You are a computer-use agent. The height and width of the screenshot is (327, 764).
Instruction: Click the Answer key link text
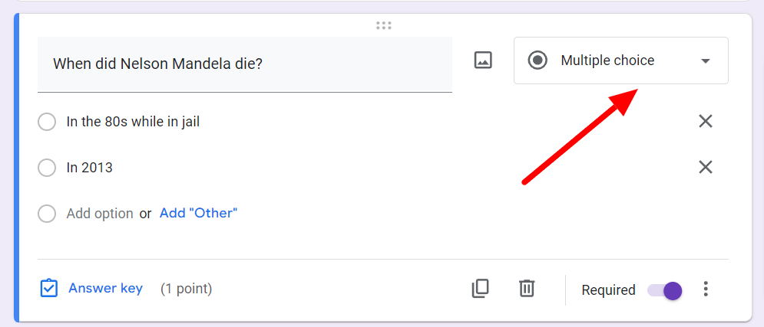[105, 289]
